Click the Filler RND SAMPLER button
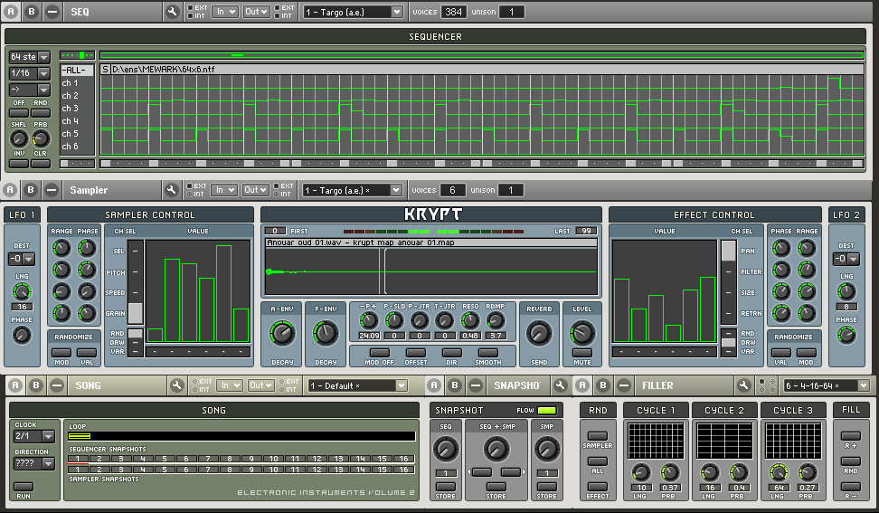This screenshot has width=879, height=513. pyautogui.click(x=598, y=435)
